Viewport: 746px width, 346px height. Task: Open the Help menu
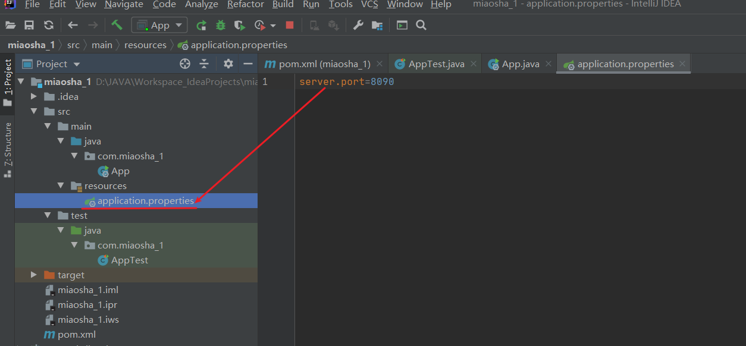tap(441, 5)
